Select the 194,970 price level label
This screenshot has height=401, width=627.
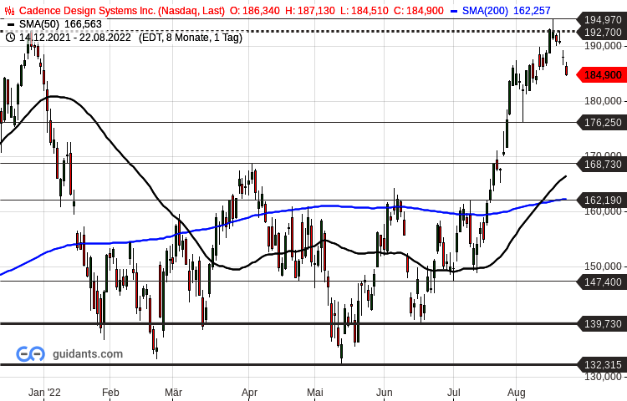602,19
